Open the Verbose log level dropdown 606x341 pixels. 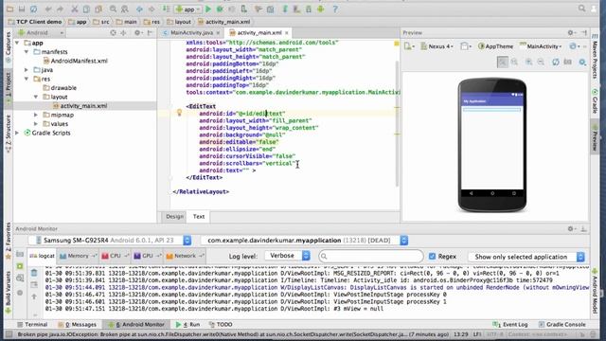coord(288,256)
